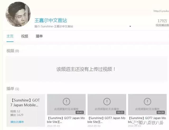Click the 视频 (0) section heading
This screenshot has height=130, width=169.
[x=13, y=51]
